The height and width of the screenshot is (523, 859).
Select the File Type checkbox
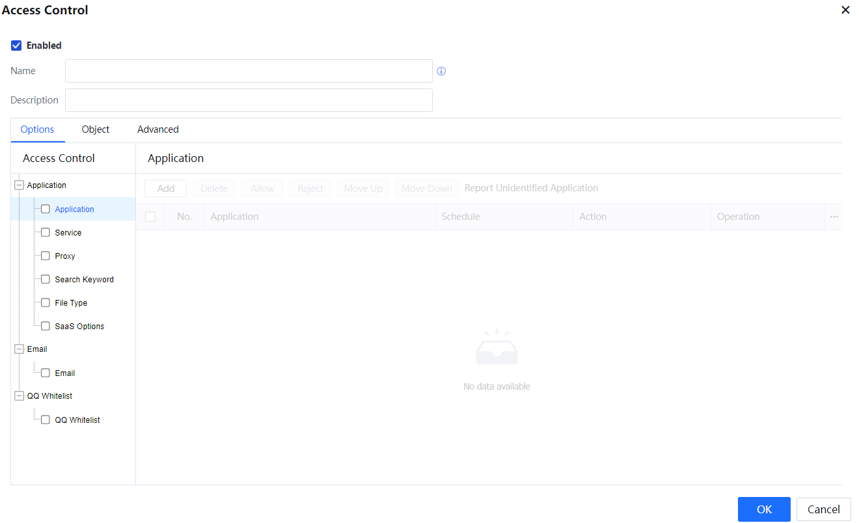pos(46,302)
